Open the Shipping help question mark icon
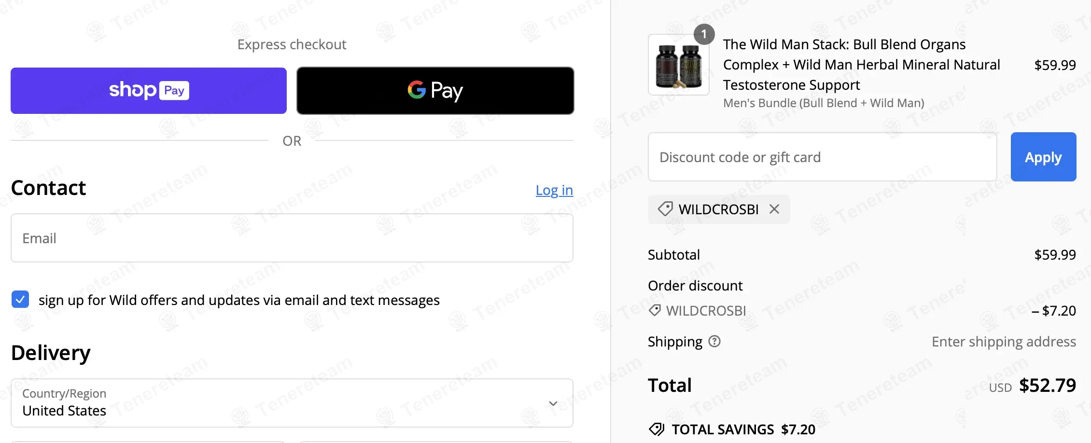This screenshot has width=1091, height=443. (714, 341)
